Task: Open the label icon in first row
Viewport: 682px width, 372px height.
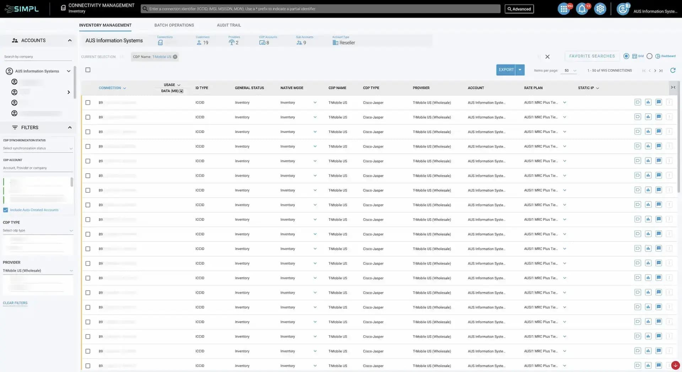Action: (638, 102)
